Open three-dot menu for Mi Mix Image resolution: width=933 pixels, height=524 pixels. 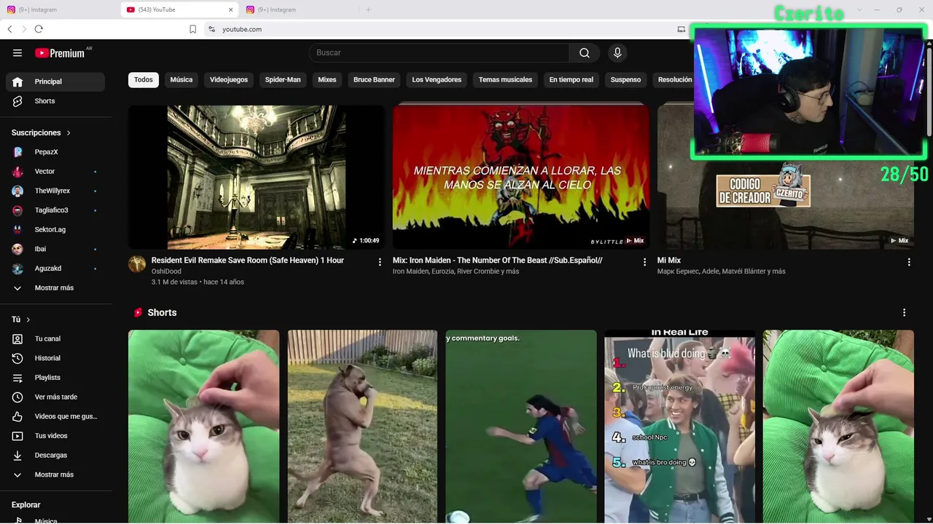pos(909,262)
